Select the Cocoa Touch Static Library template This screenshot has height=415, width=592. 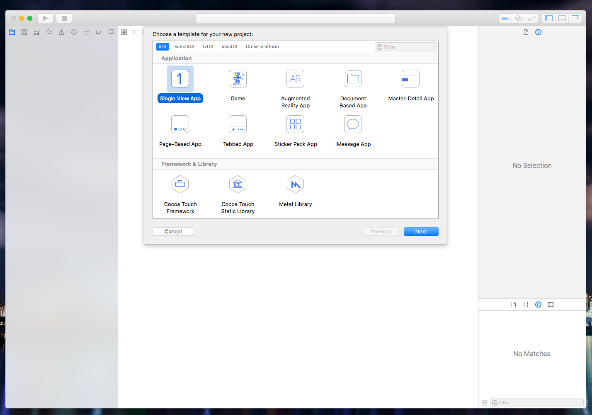(238, 194)
